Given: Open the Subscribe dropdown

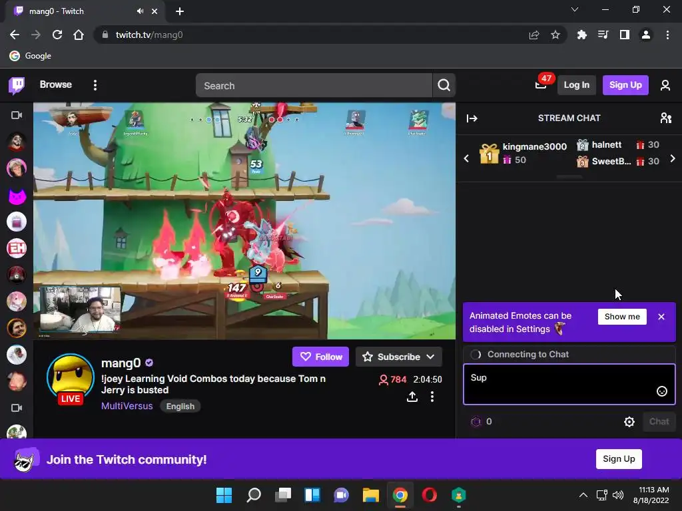Looking at the screenshot, I should (x=398, y=357).
